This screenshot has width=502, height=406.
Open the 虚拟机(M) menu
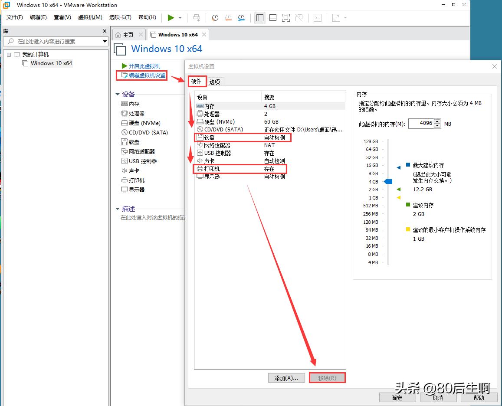pyautogui.click(x=90, y=17)
